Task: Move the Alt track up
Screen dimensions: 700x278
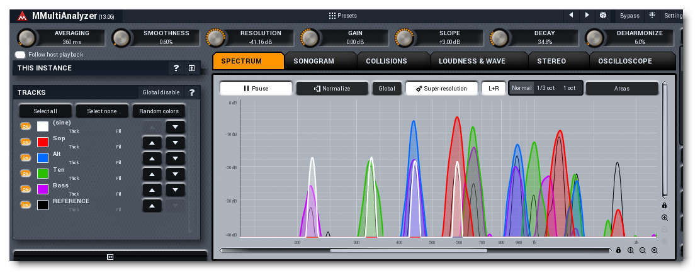Action: click(152, 158)
